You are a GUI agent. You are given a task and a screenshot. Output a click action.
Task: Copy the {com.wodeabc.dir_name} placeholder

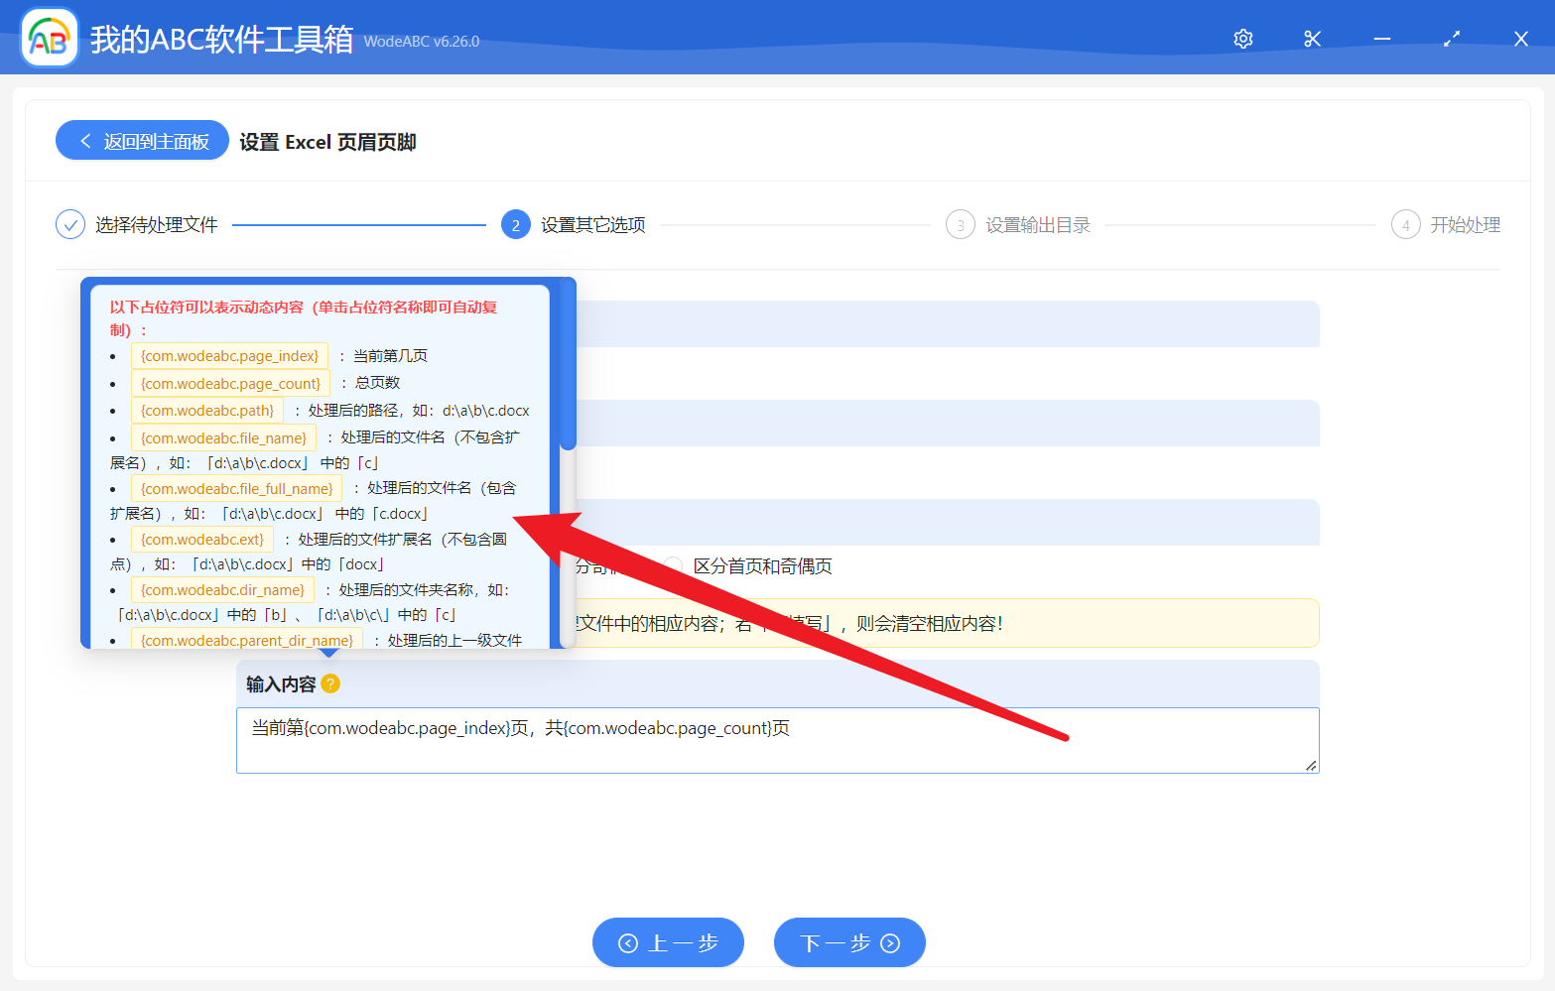tap(222, 589)
